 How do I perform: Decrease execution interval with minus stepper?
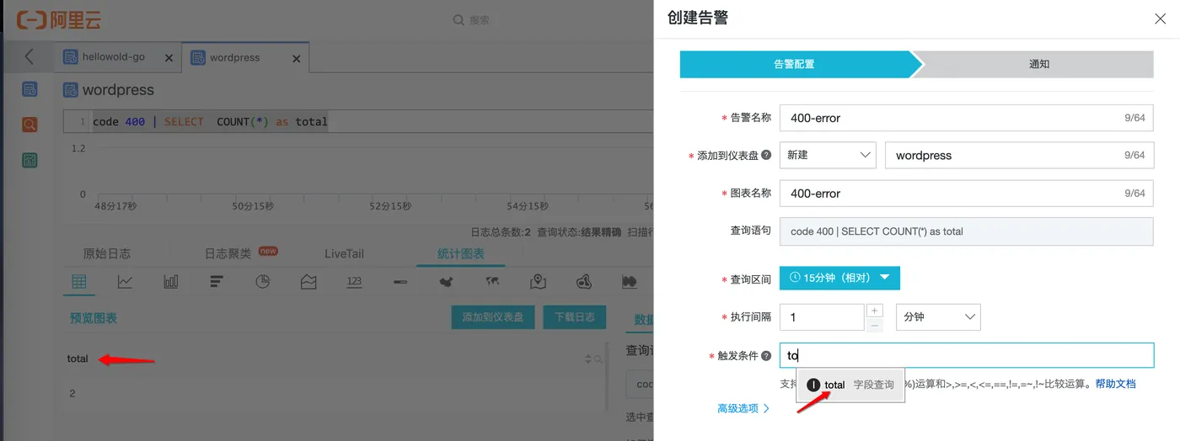[875, 325]
